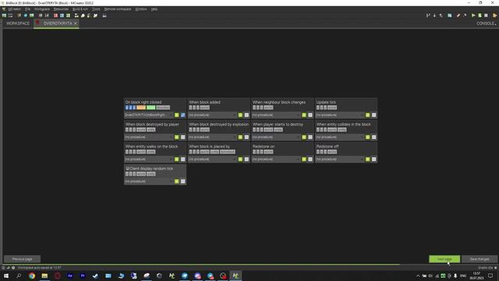Edit procedure button for Redstone off

[x=374, y=159]
